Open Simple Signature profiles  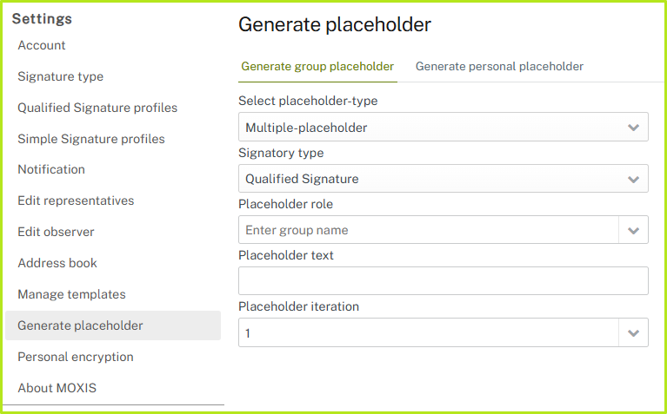pos(91,139)
